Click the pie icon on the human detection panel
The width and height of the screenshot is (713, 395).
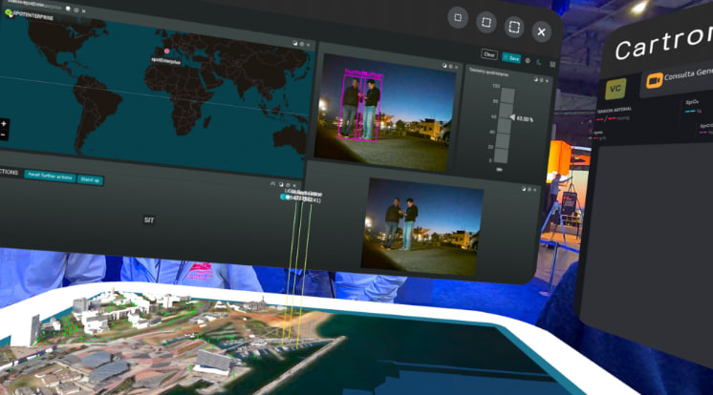444,66
